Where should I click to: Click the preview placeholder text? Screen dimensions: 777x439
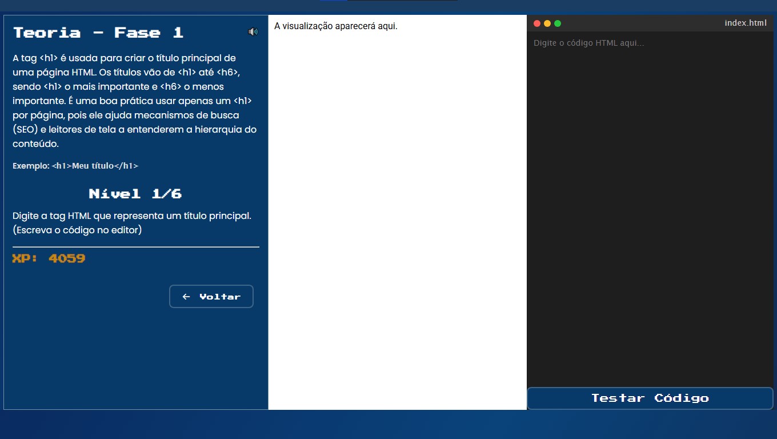point(335,26)
